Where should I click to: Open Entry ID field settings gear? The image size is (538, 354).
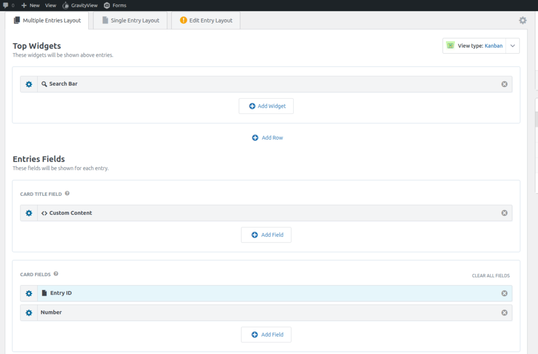pyautogui.click(x=29, y=293)
